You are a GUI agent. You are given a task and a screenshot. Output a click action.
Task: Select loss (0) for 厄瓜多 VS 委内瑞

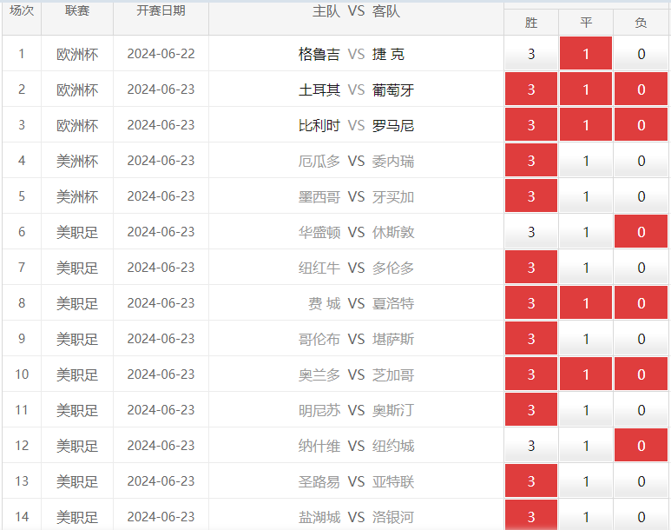coord(641,160)
